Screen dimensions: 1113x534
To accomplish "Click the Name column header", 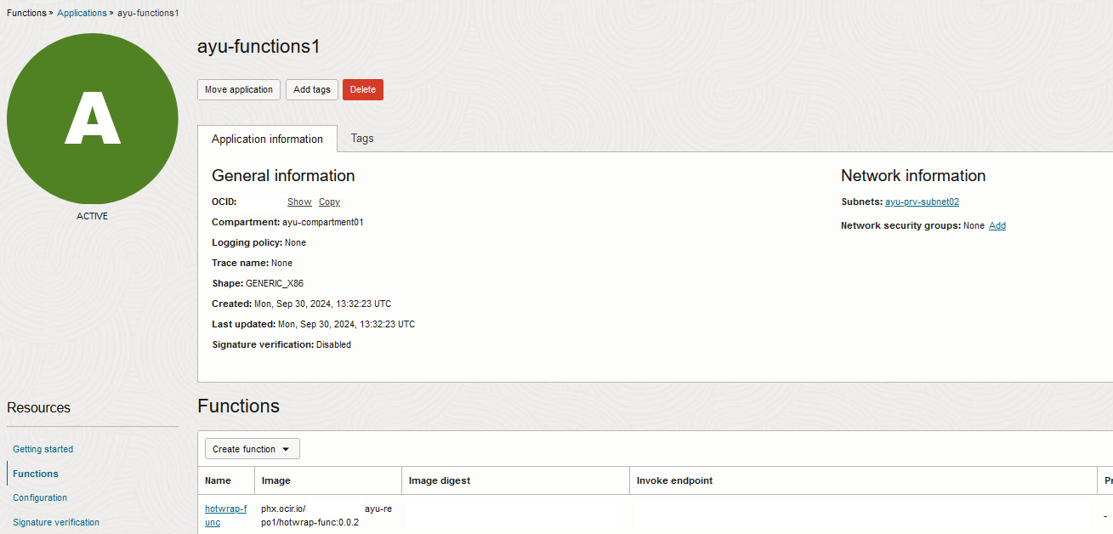I will click(218, 480).
